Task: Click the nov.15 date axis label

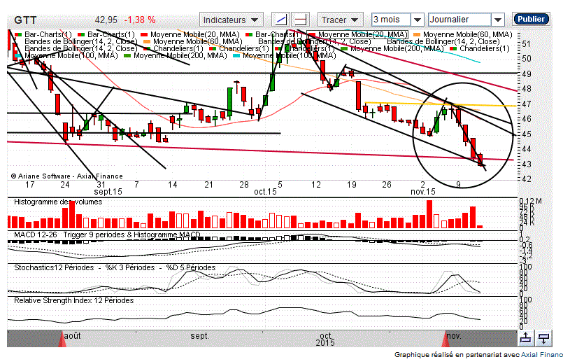Action: [423, 192]
